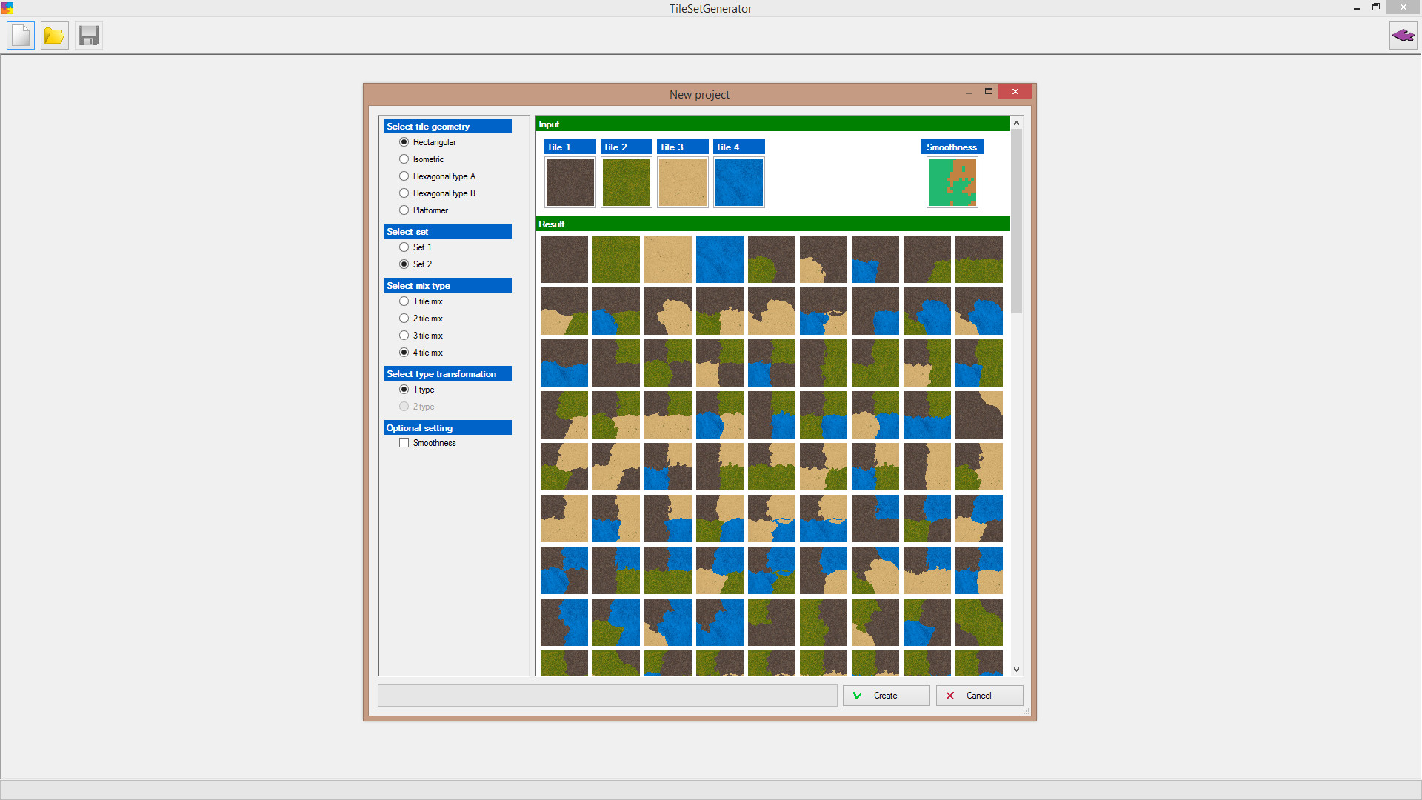1422x800 pixels.
Task: Click the Smoothness preview image
Action: click(x=952, y=181)
